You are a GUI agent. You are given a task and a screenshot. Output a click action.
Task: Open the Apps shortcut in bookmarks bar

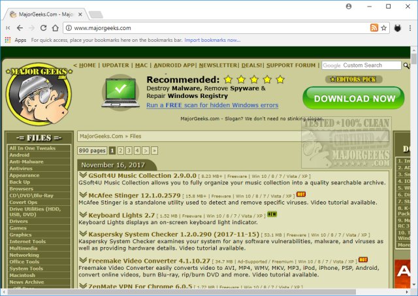click(x=15, y=40)
